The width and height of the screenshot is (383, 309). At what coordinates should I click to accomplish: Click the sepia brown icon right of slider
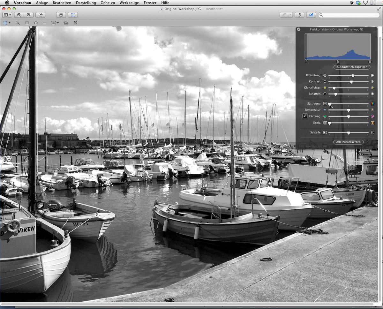(x=372, y=123)
